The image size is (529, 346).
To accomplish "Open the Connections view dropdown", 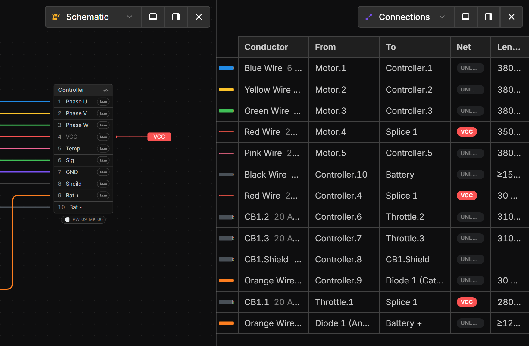I will point(442,17).
